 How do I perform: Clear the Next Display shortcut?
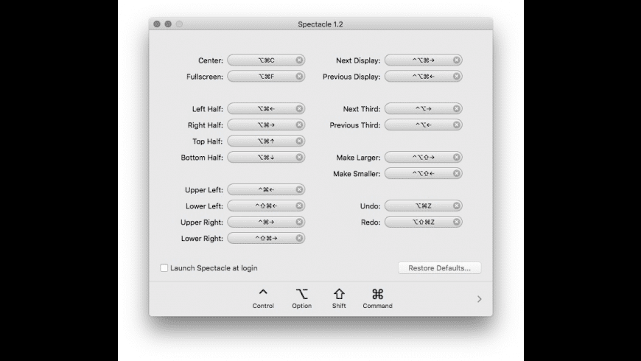point(457,60)
